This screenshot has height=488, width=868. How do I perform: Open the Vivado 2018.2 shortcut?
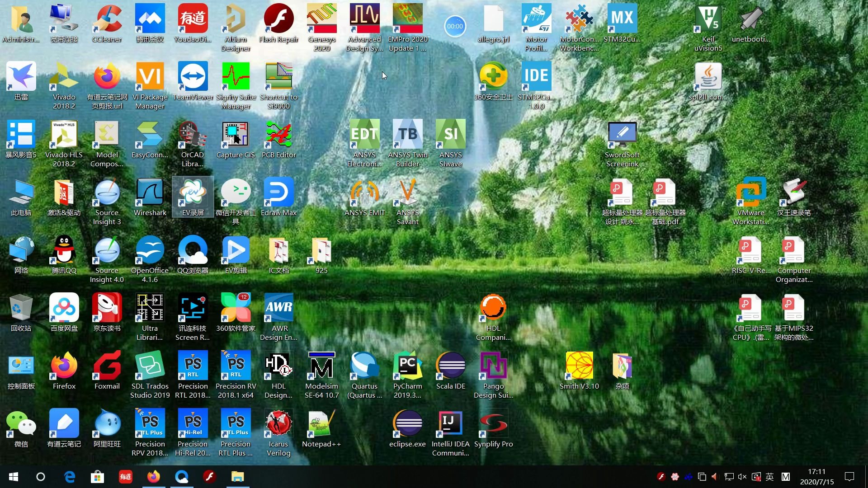[64, 86]
